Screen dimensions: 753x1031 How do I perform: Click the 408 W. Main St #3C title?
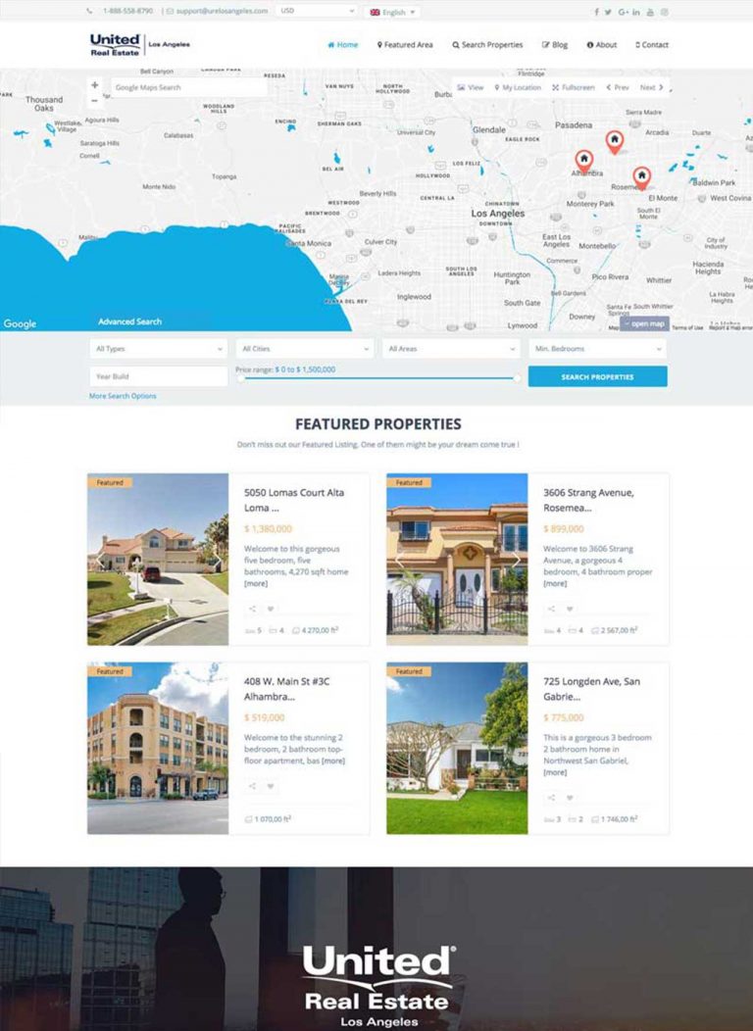tap(286, 688)
